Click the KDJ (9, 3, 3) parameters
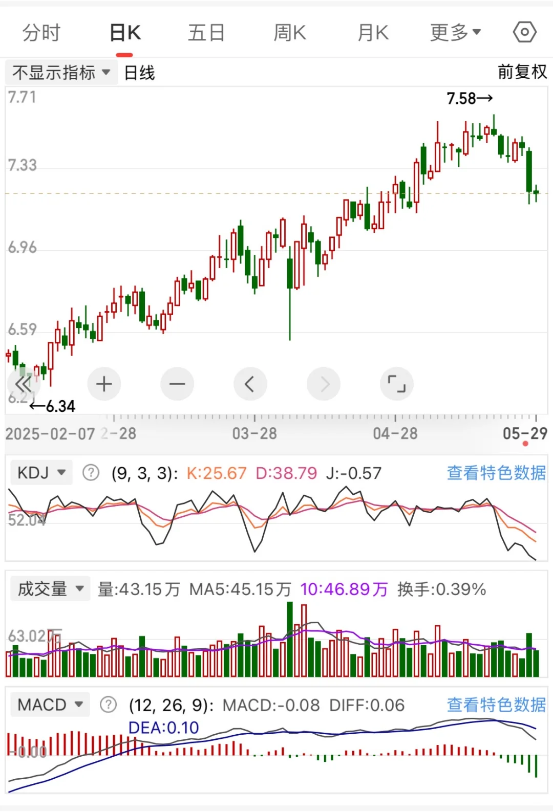Screen dimensions: 553x812 144,473
